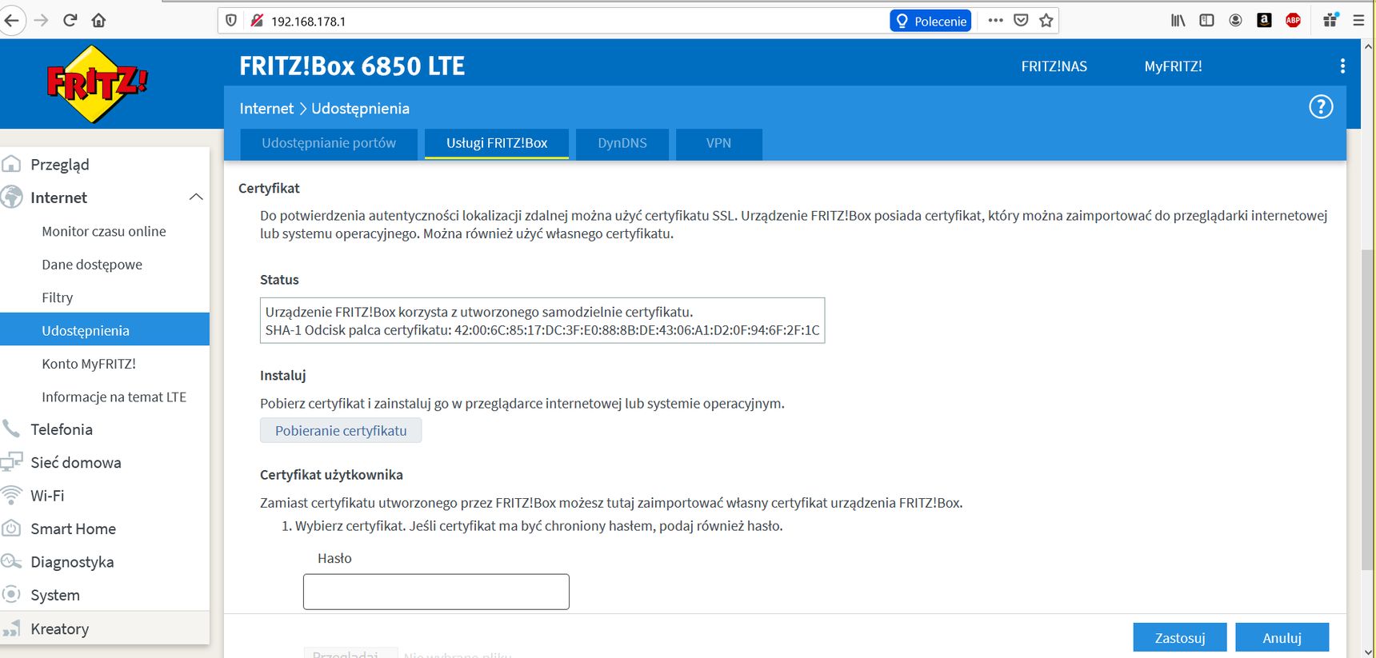The height and width of the screenshot is (658, 1376).
Task: Cancel changes with Anuluj
Action: tap(1282, 638)
